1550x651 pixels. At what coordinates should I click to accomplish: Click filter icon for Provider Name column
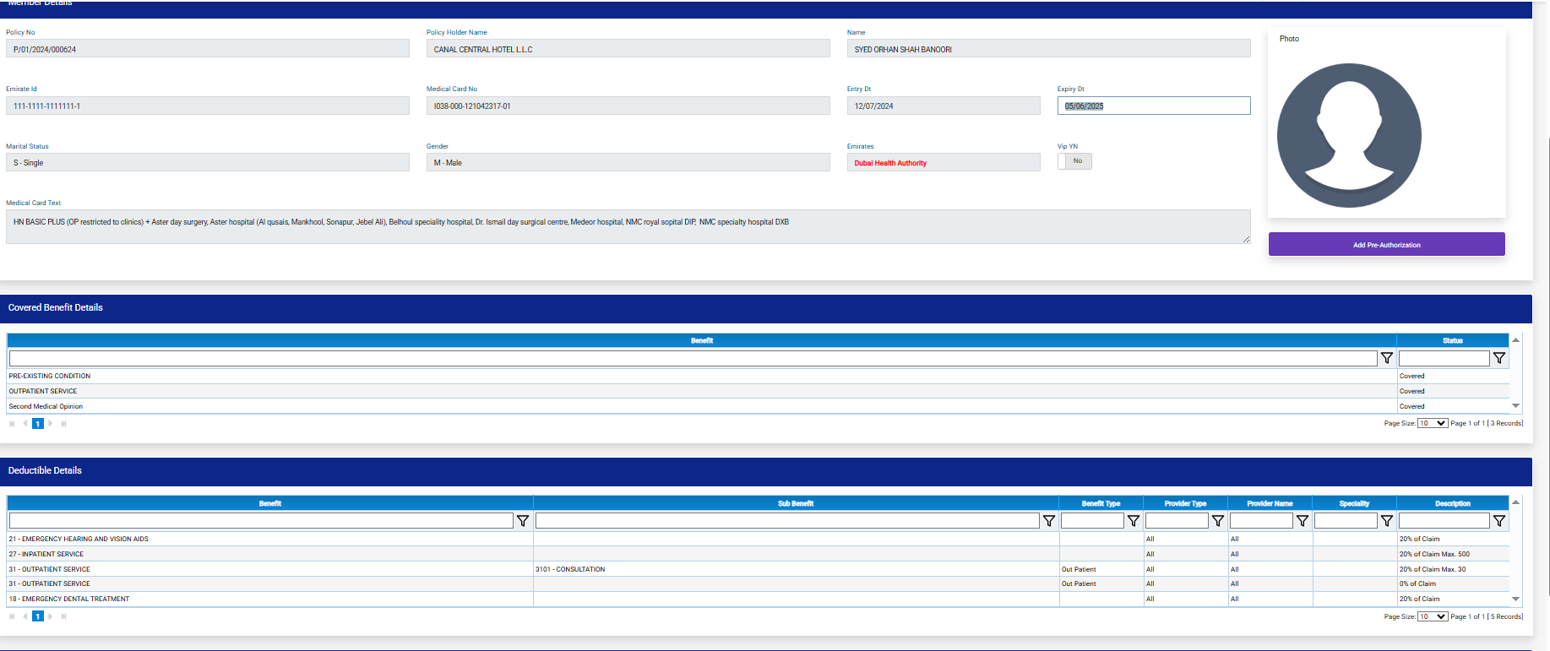pos(1302,521)
